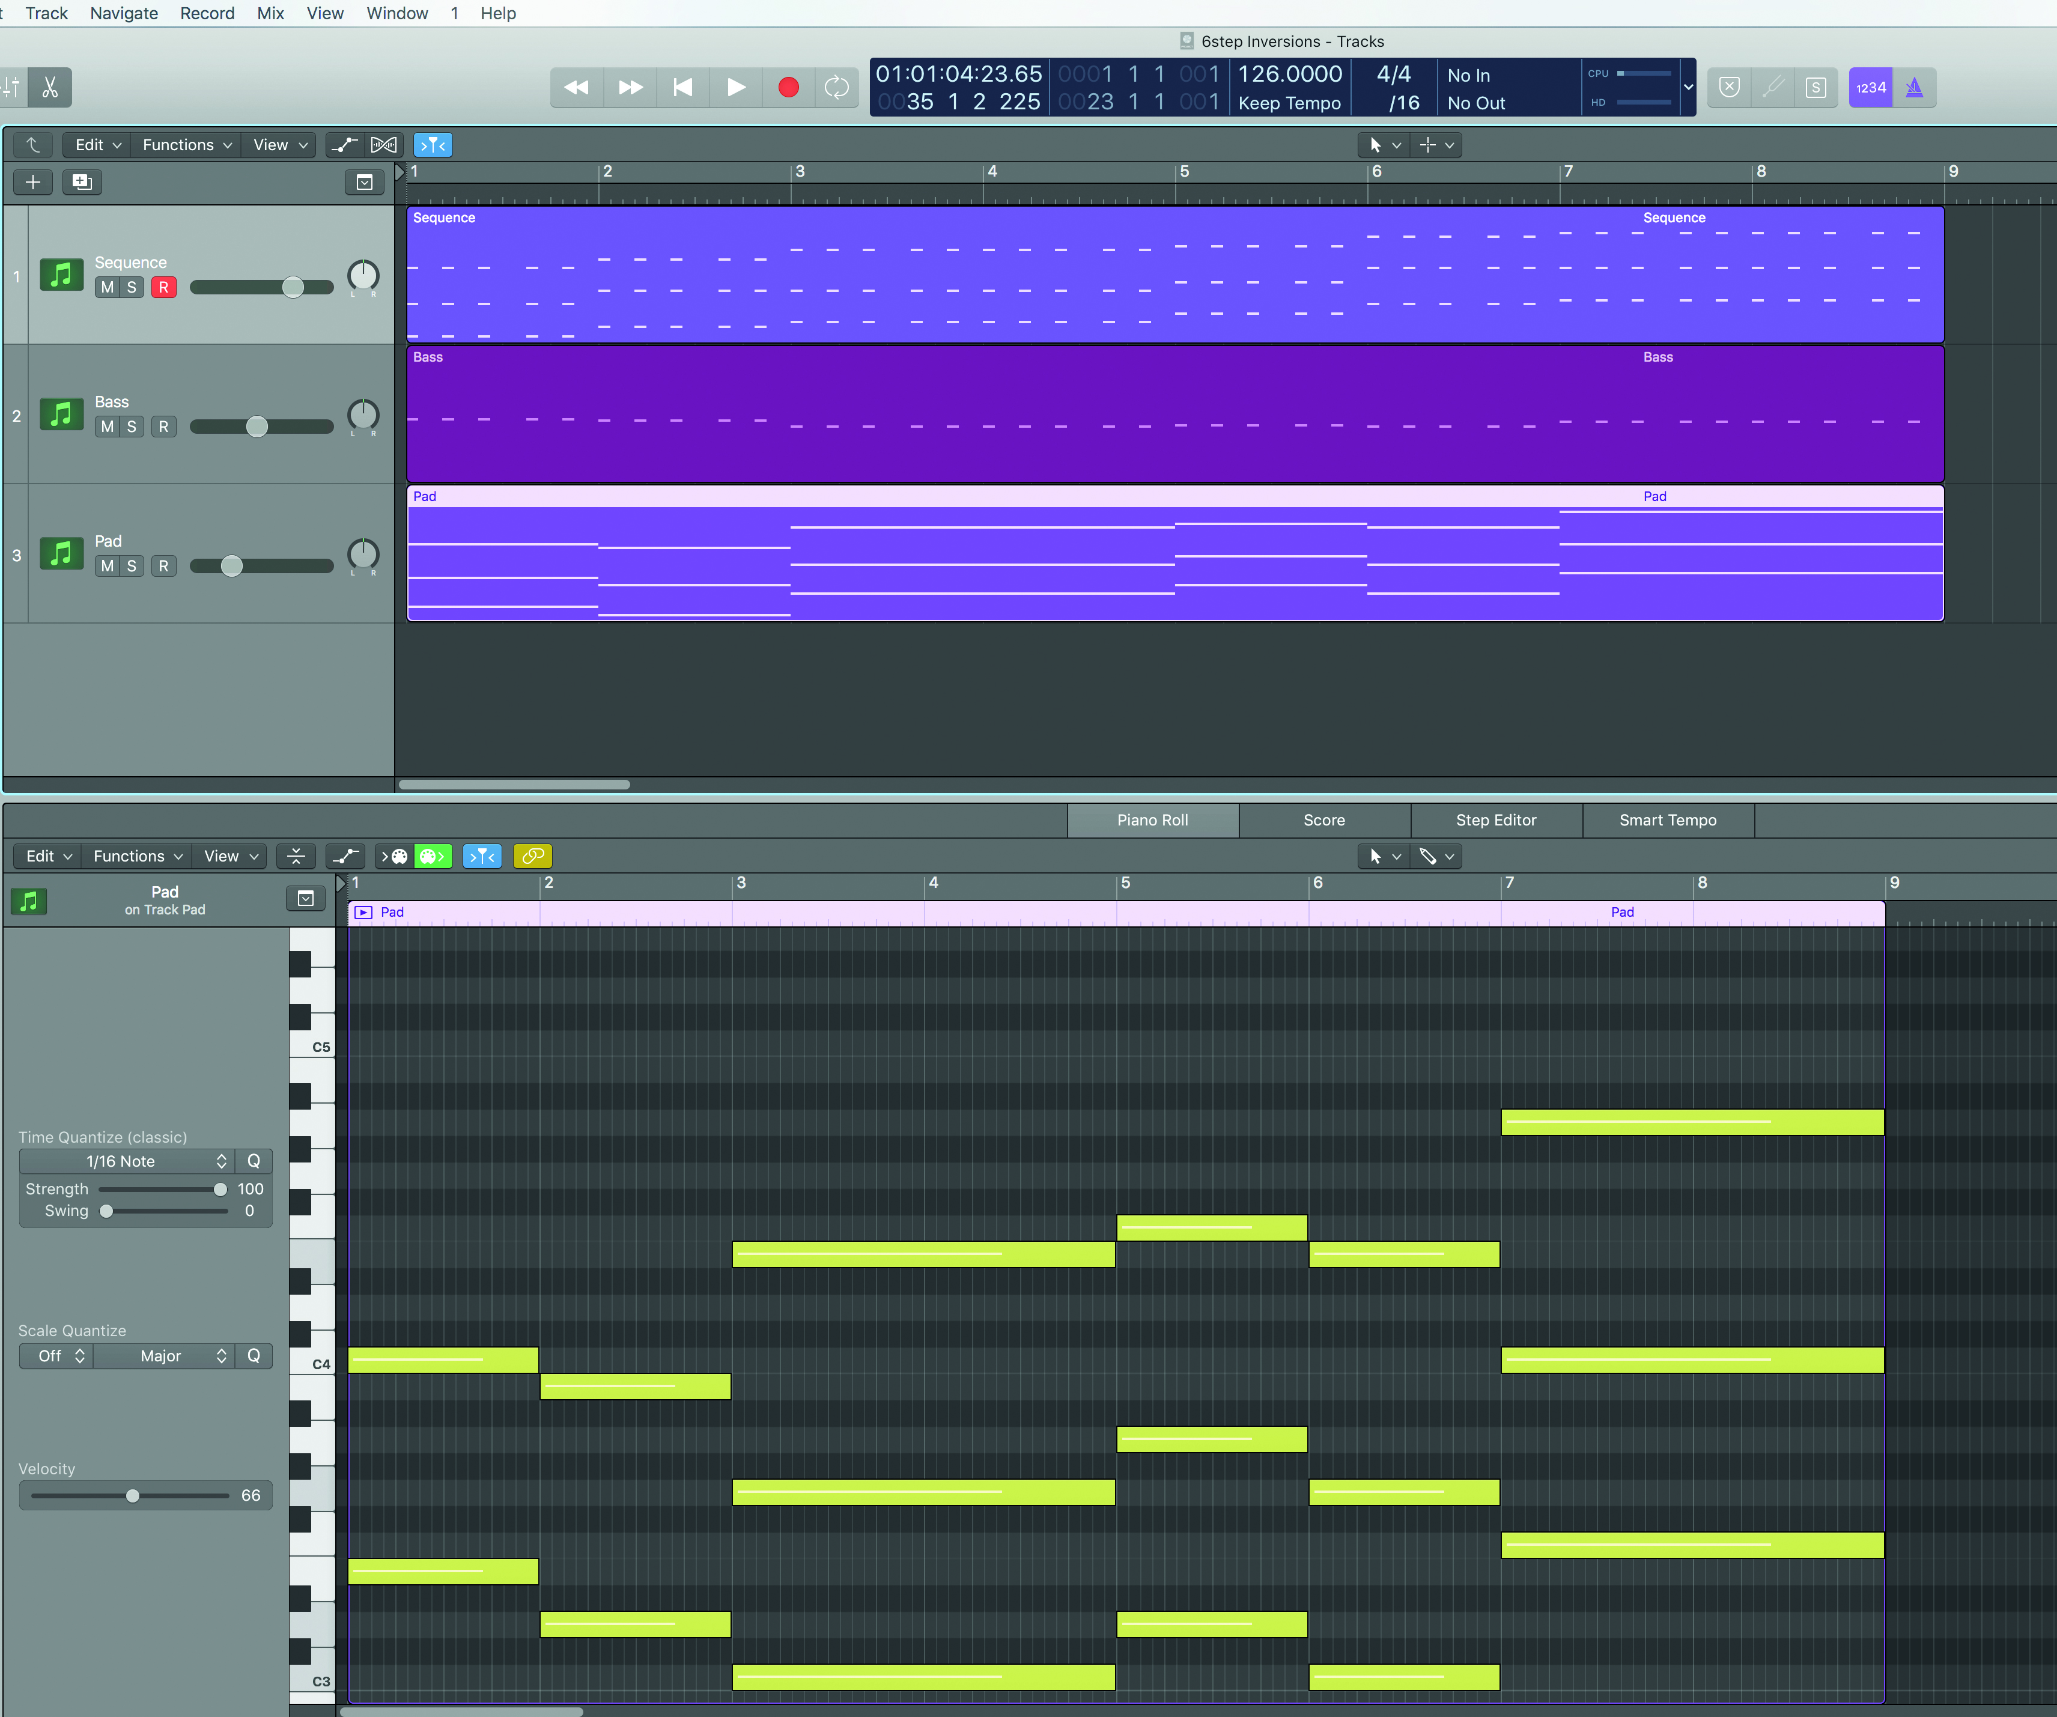Screen dimensions: 2057x1717
Task: Solo the Sequence track
Action: (x=132, y=288)
